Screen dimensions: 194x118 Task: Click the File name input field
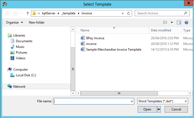click(92, 101)
